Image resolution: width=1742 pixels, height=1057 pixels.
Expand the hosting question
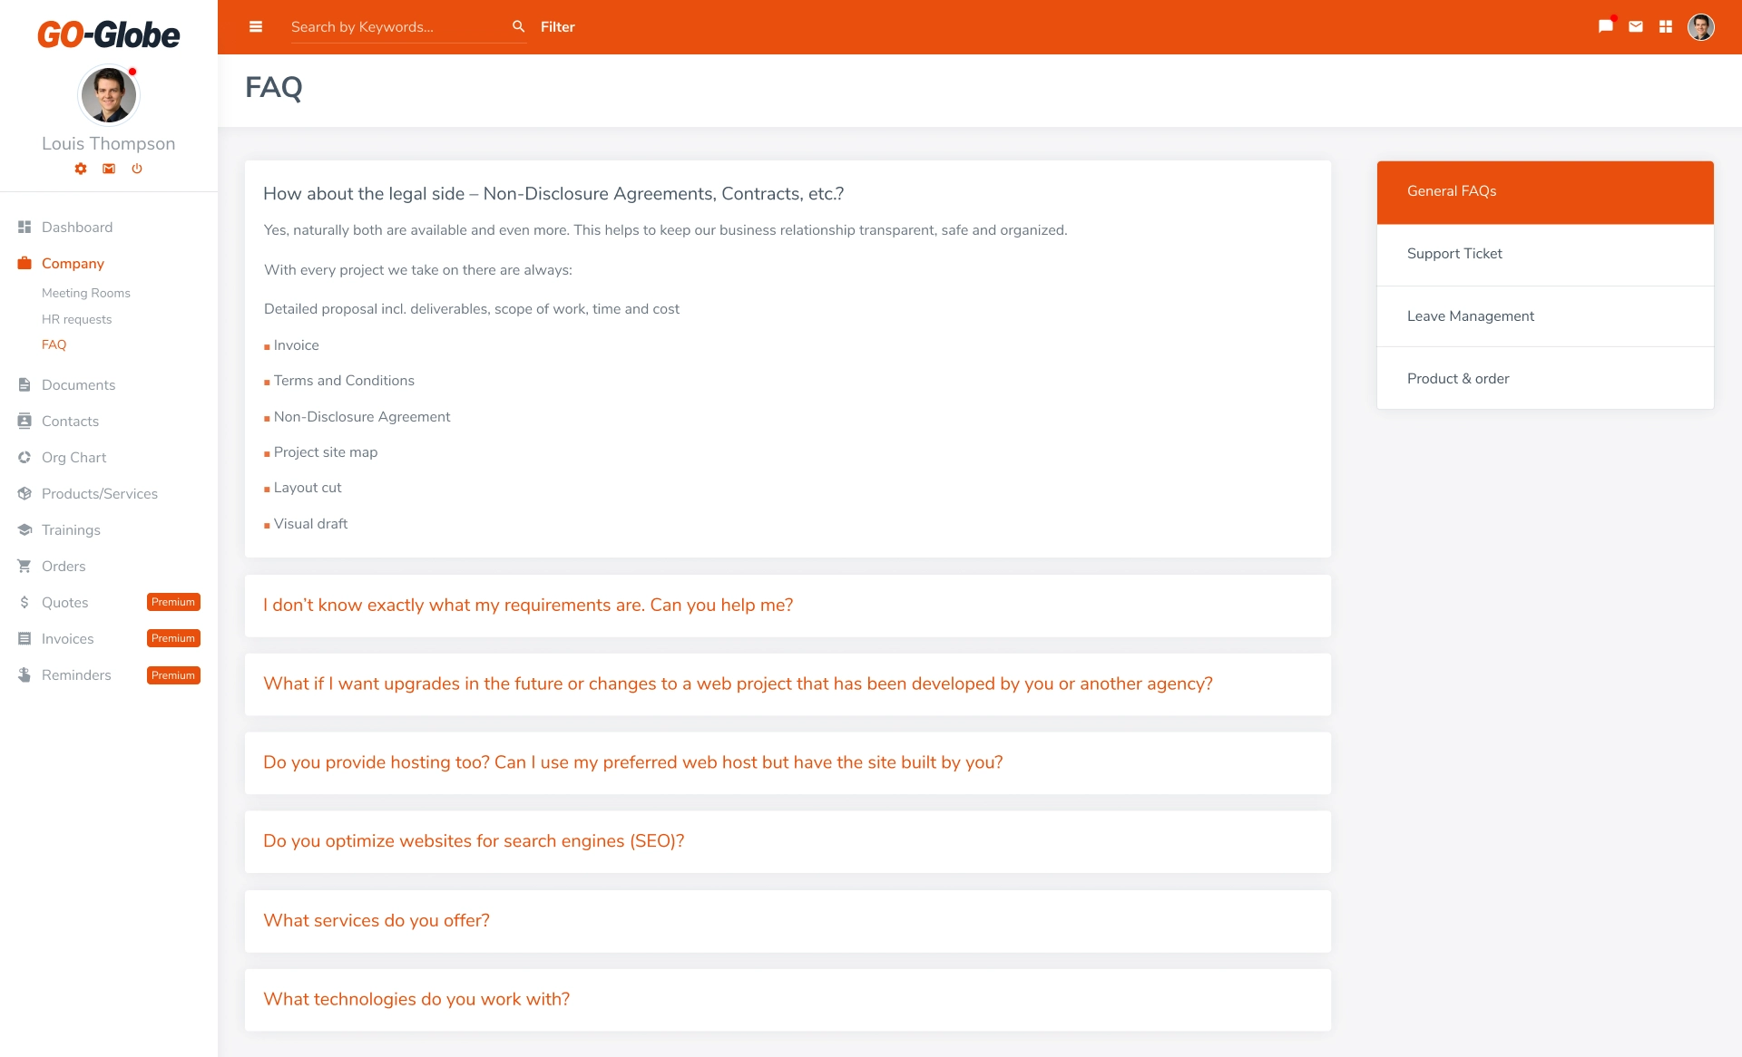(632, 762)
